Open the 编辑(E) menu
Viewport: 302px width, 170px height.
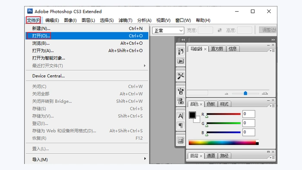(x=52, y=20)
